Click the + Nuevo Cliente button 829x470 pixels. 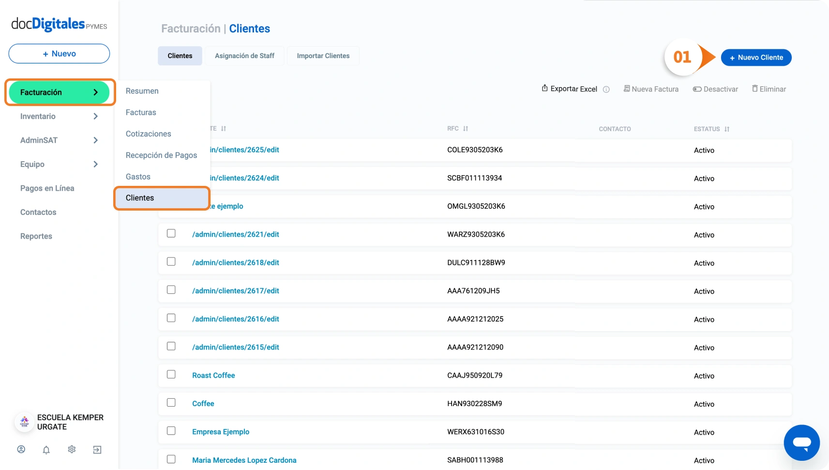pos(756,58)
